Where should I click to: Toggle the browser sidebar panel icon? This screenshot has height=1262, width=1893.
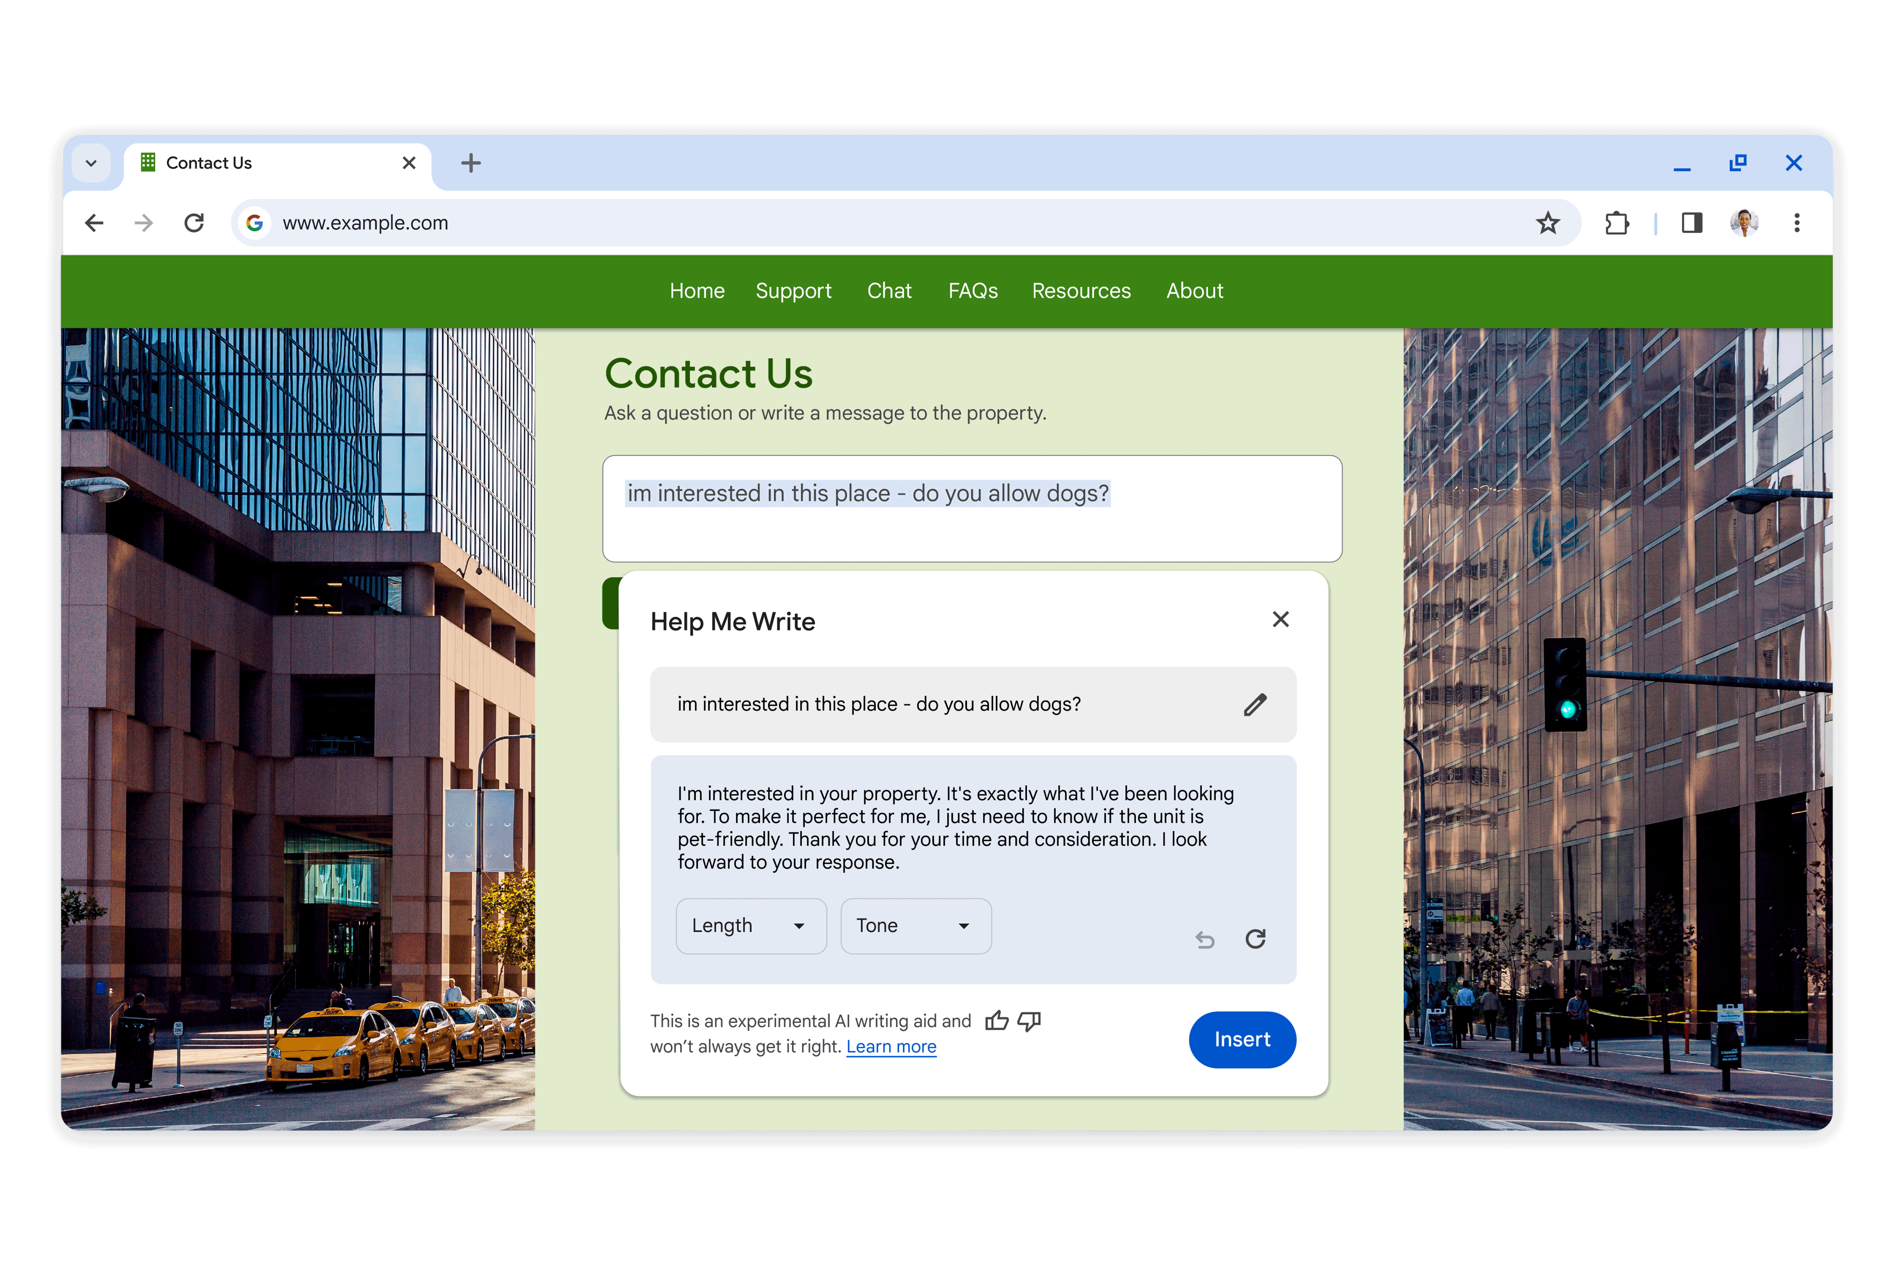pos(1692,223)
